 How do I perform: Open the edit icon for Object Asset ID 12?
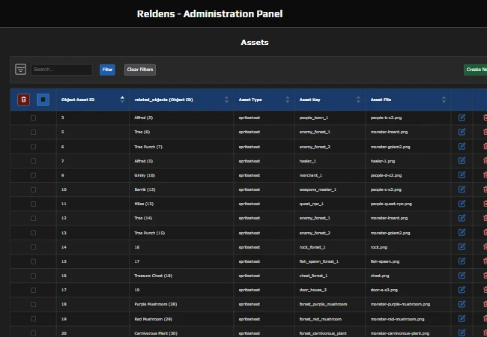[462, 217]
